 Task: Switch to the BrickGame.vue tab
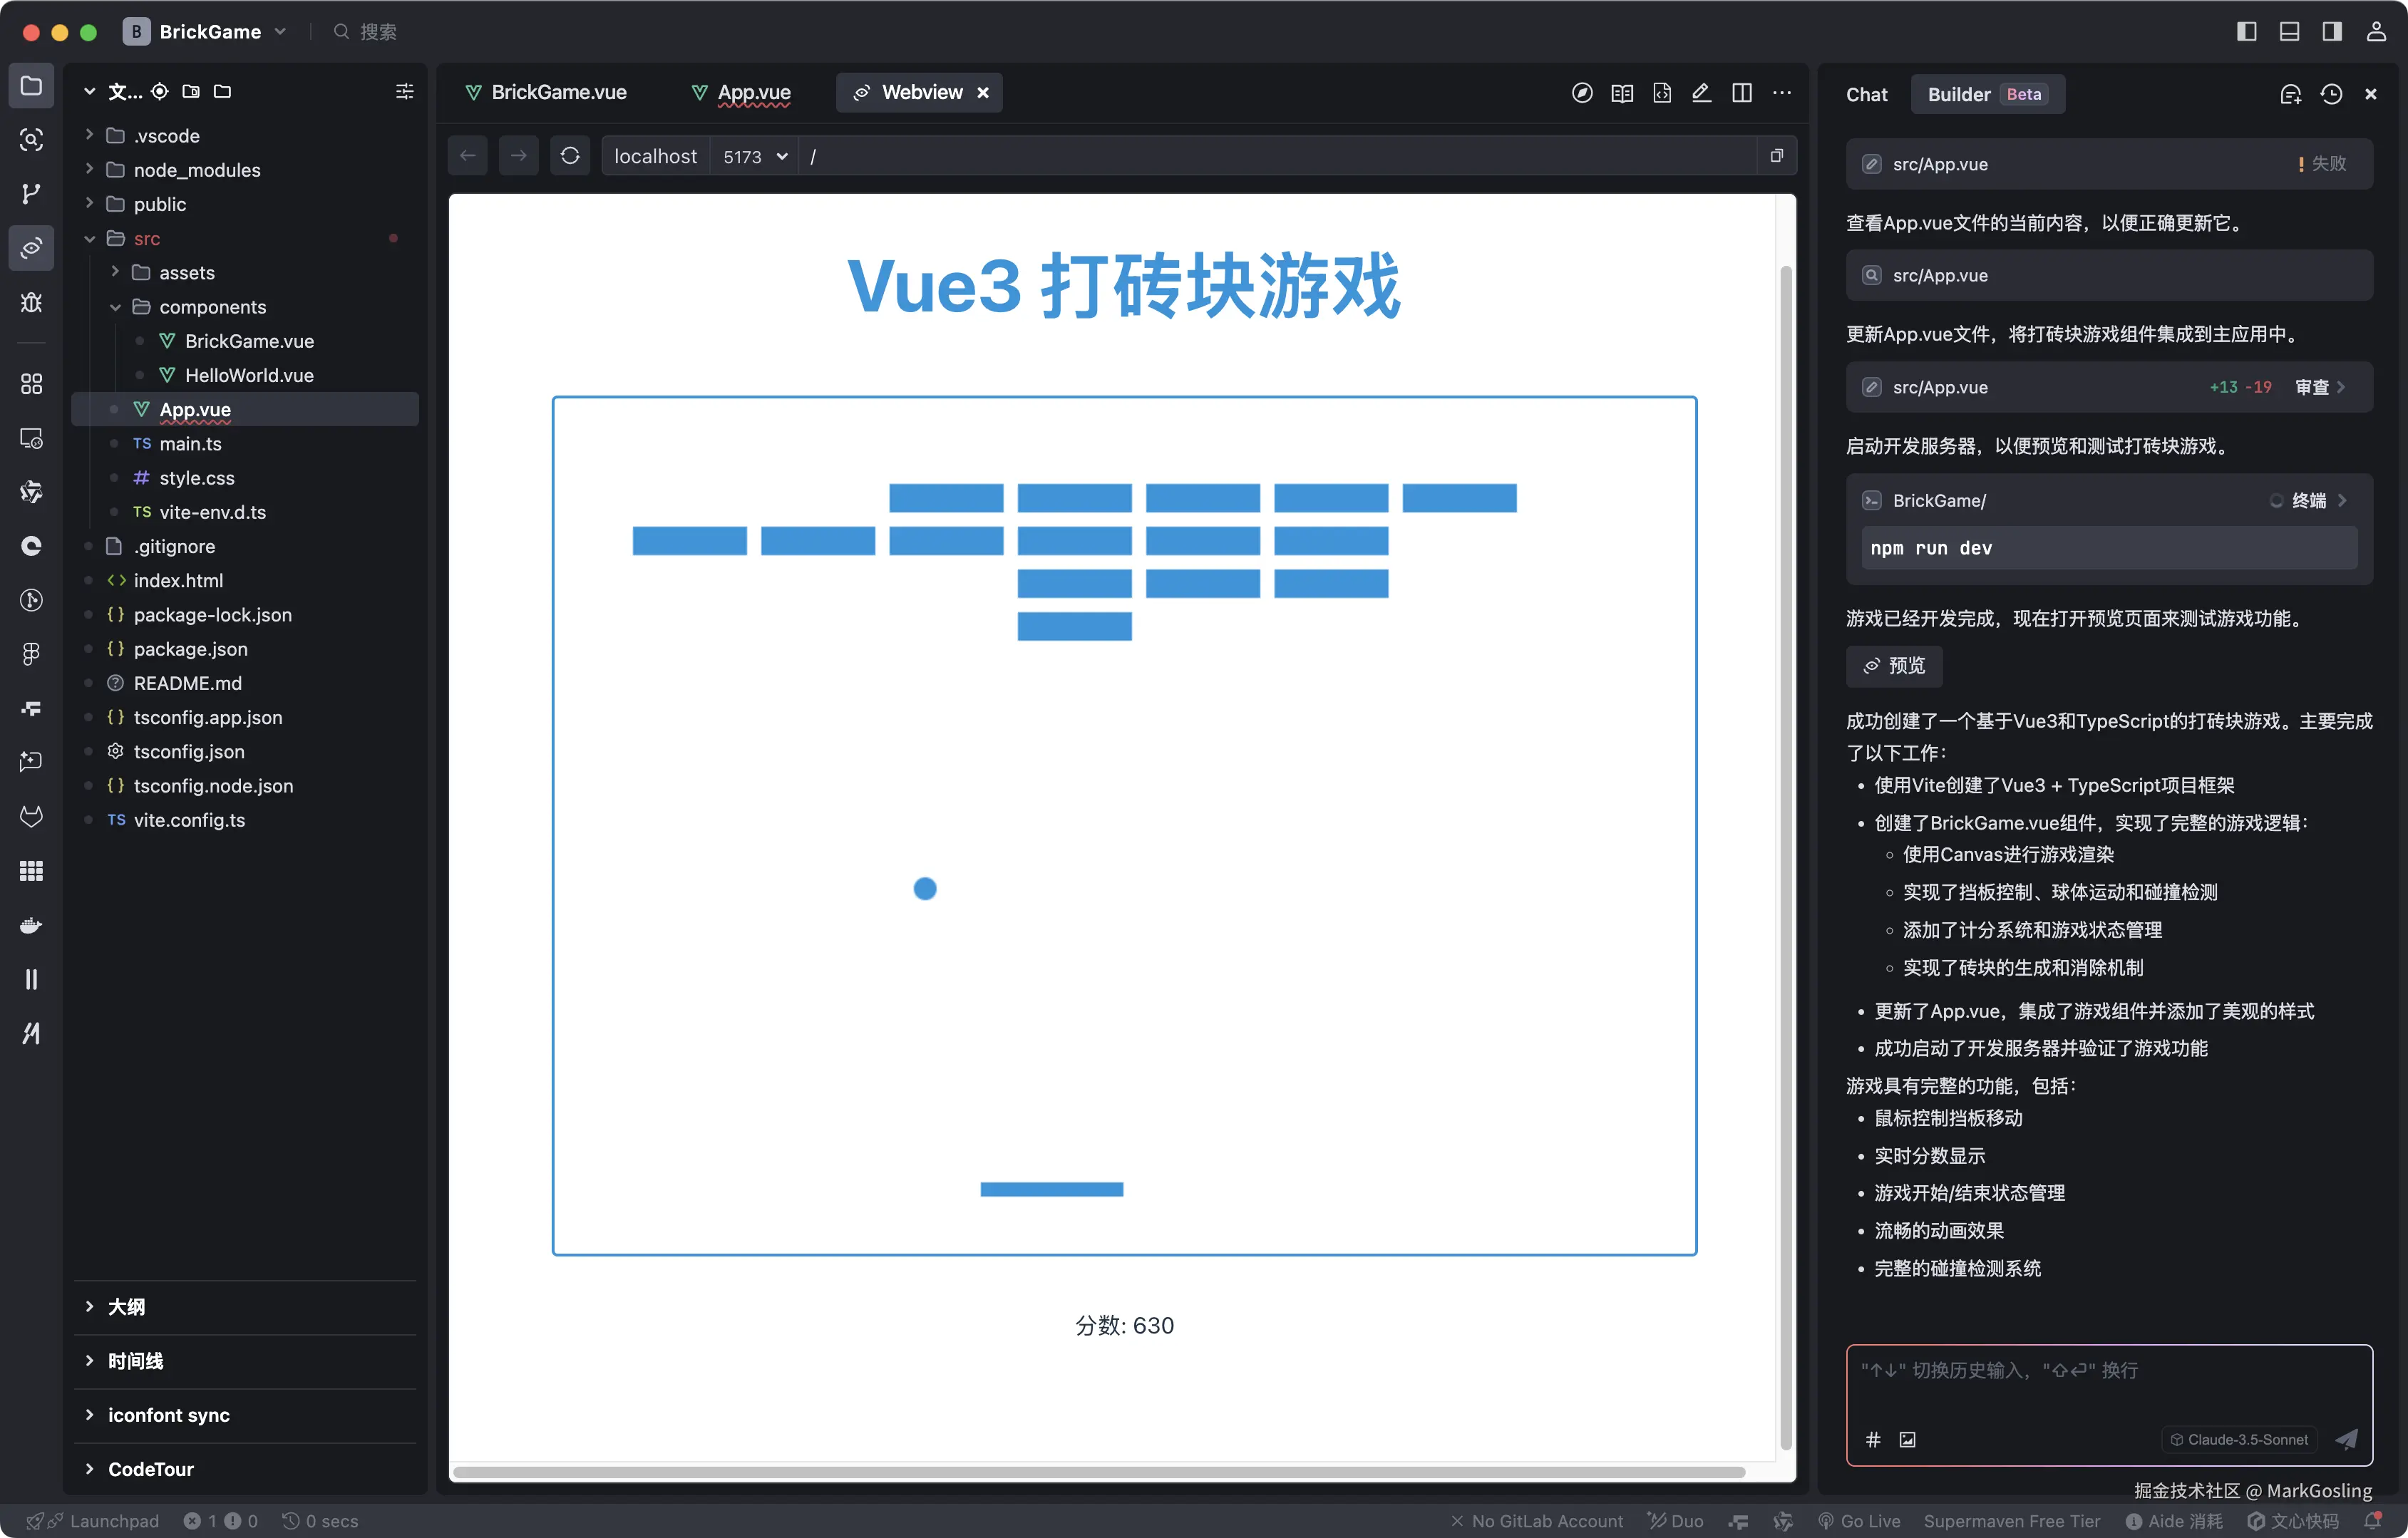pos(557,91)
